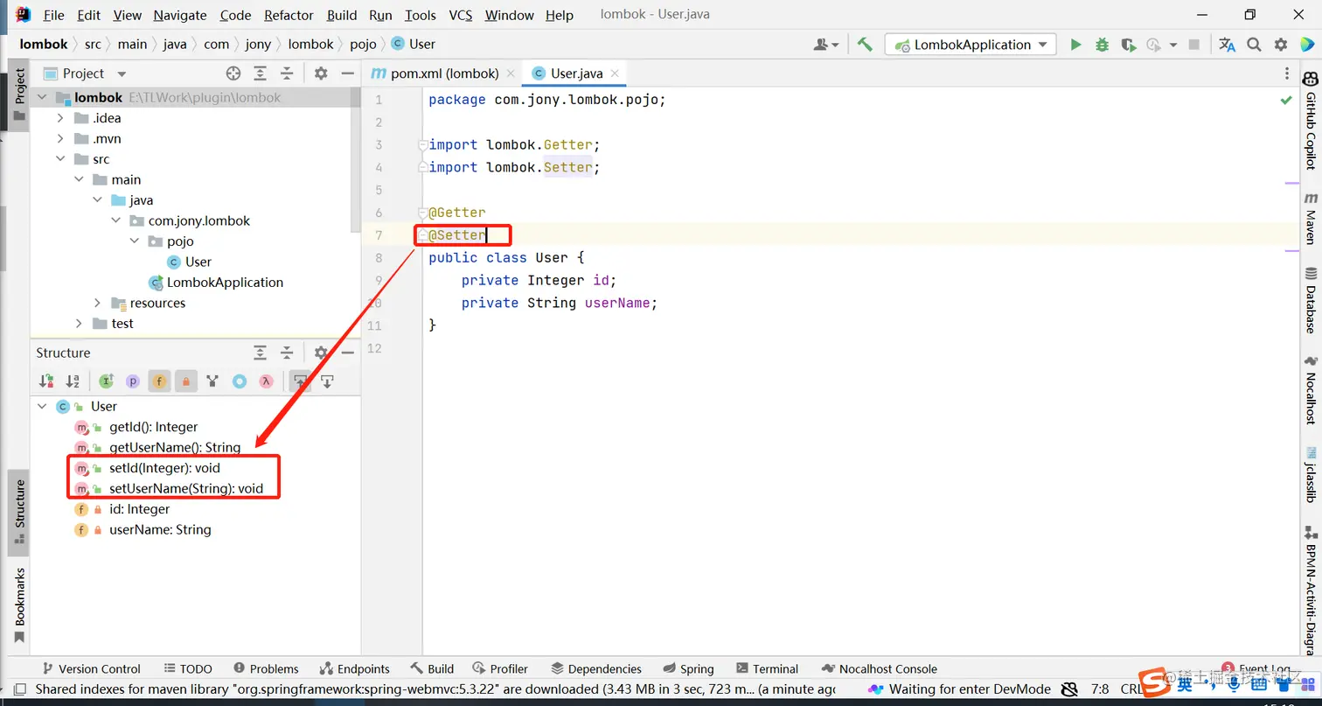Toggle Show non-public members lock icon
This screenshot has height=706, width=1322.
(x=185, y=381)
